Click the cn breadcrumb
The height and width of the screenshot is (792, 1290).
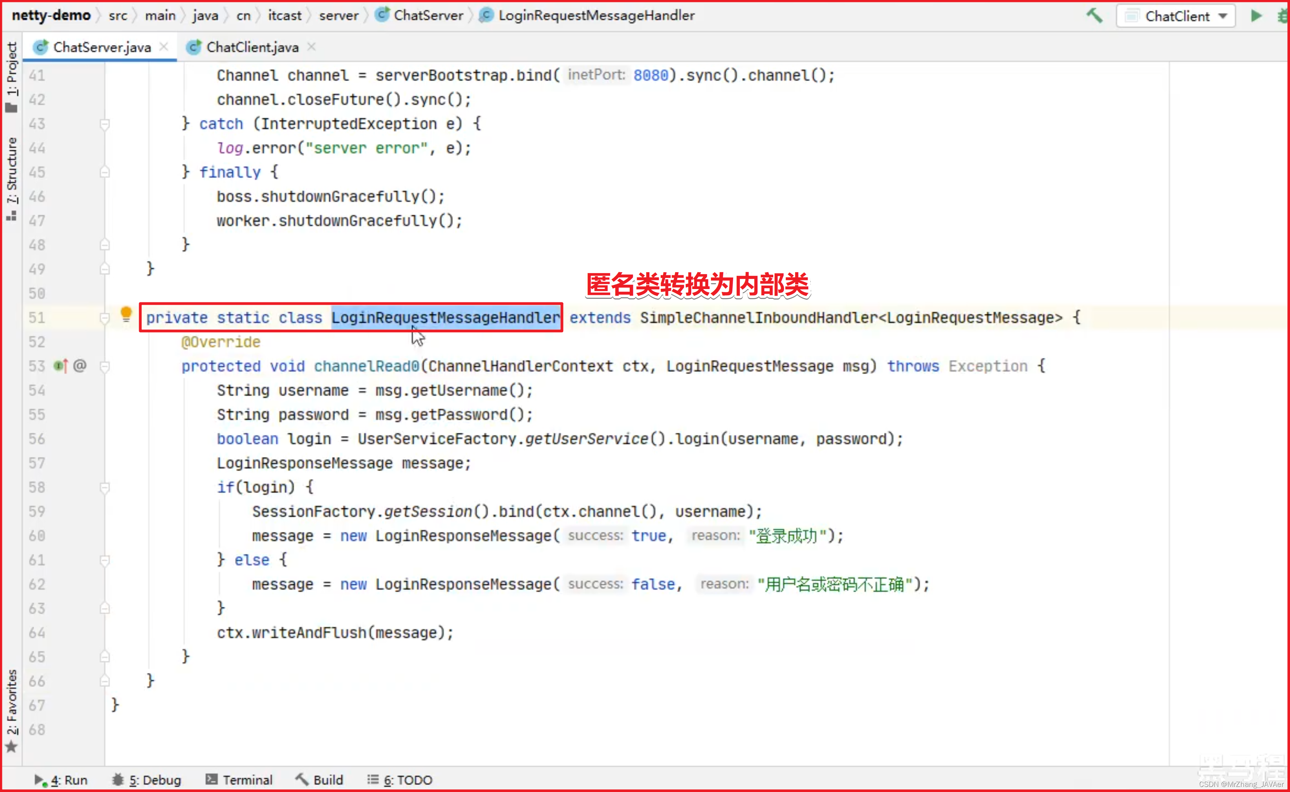(244, 15)
